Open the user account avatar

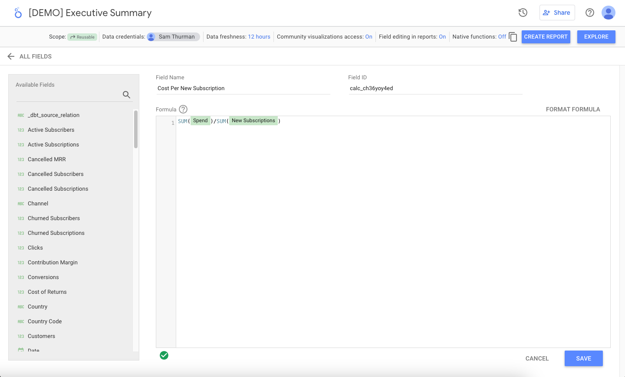tap(609, 13)
